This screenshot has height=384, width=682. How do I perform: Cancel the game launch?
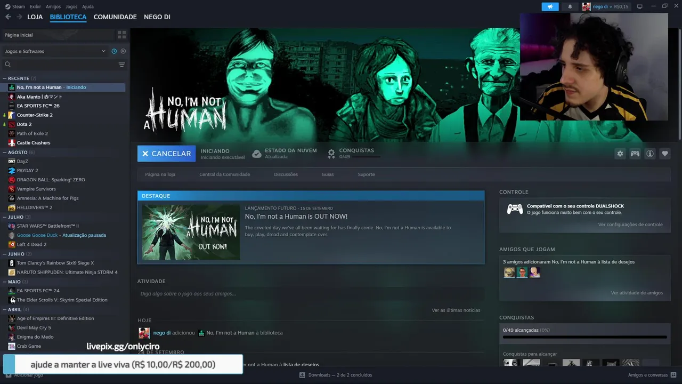[166, 154]
